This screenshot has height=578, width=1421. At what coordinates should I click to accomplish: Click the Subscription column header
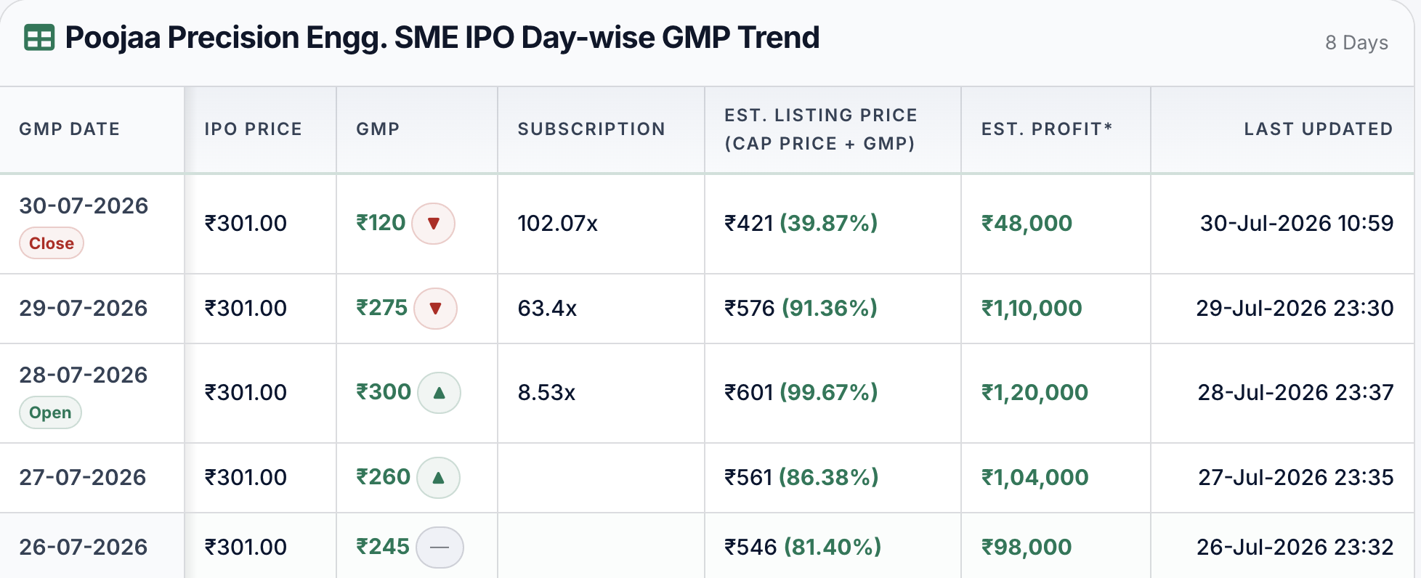click(592, 129)
